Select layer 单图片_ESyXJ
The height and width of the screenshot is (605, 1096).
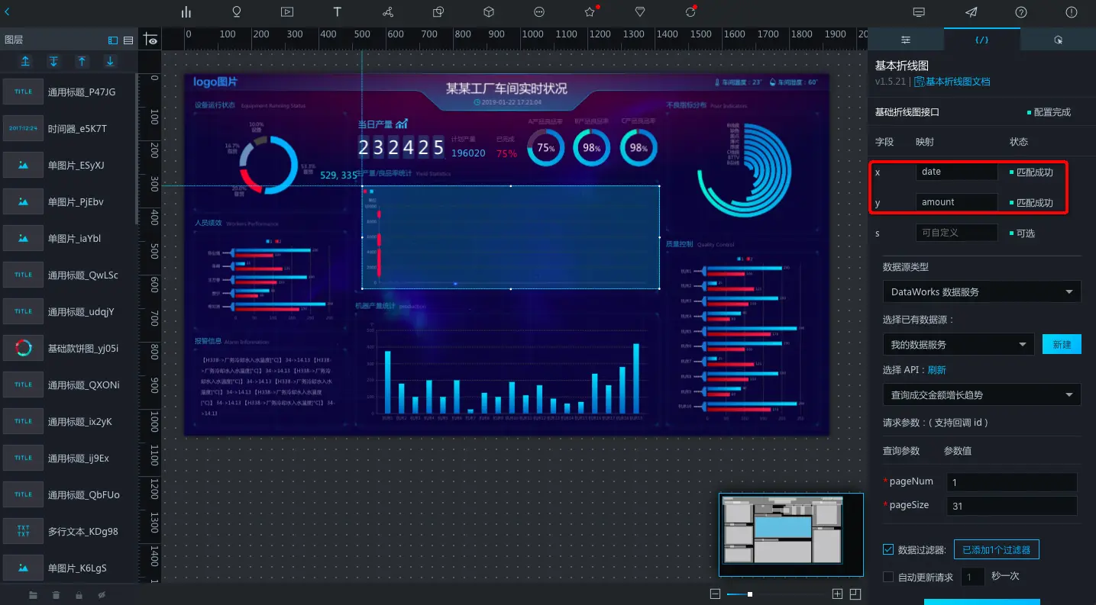[x=69, y=165]
